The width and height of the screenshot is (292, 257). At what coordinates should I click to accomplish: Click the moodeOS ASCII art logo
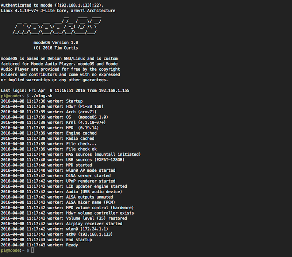(57, 25)
